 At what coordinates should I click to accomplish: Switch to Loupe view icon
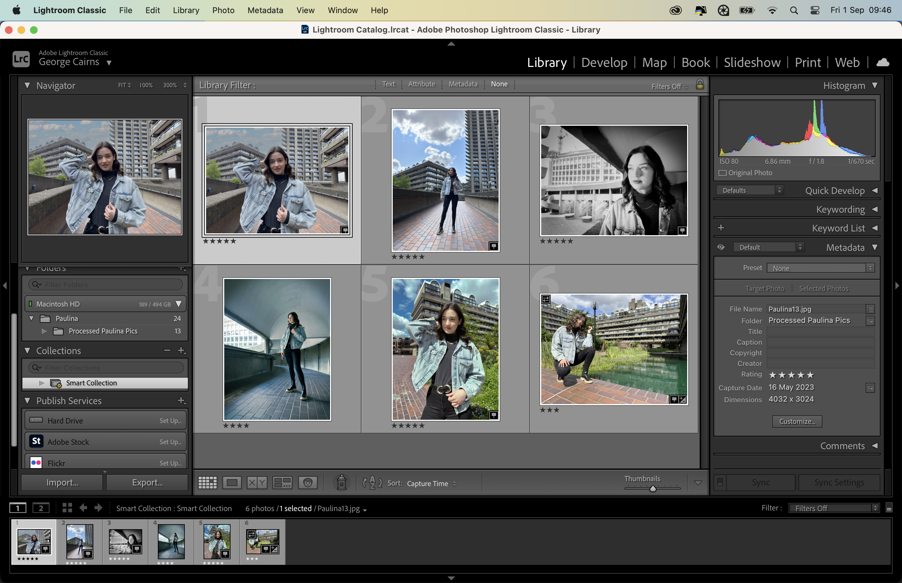(x=232, y=483)
